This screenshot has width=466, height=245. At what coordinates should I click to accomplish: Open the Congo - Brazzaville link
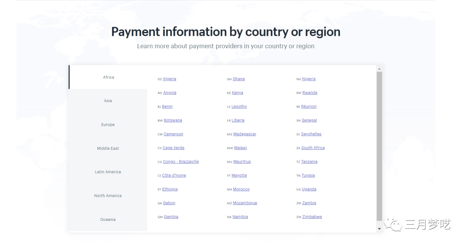(181, 162)
